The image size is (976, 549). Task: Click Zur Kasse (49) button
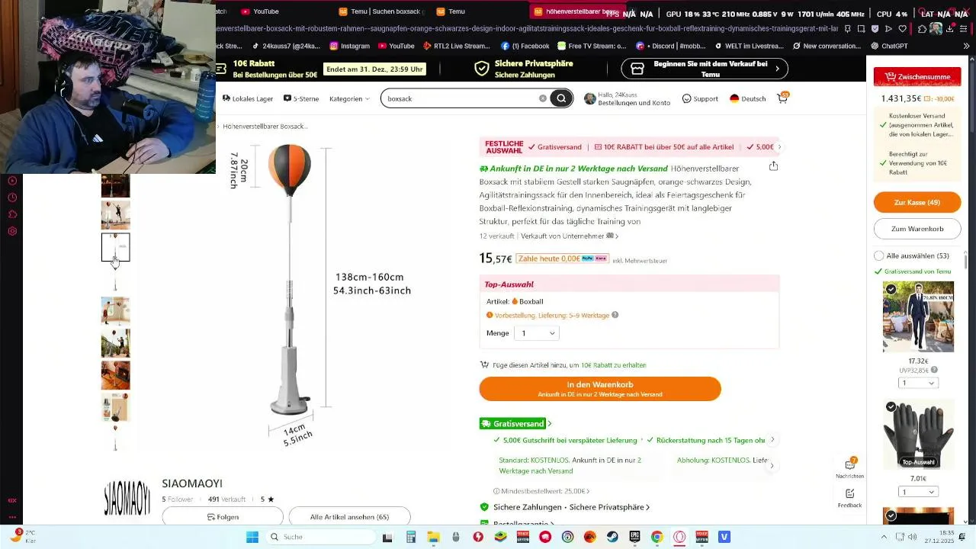(917, 203)
